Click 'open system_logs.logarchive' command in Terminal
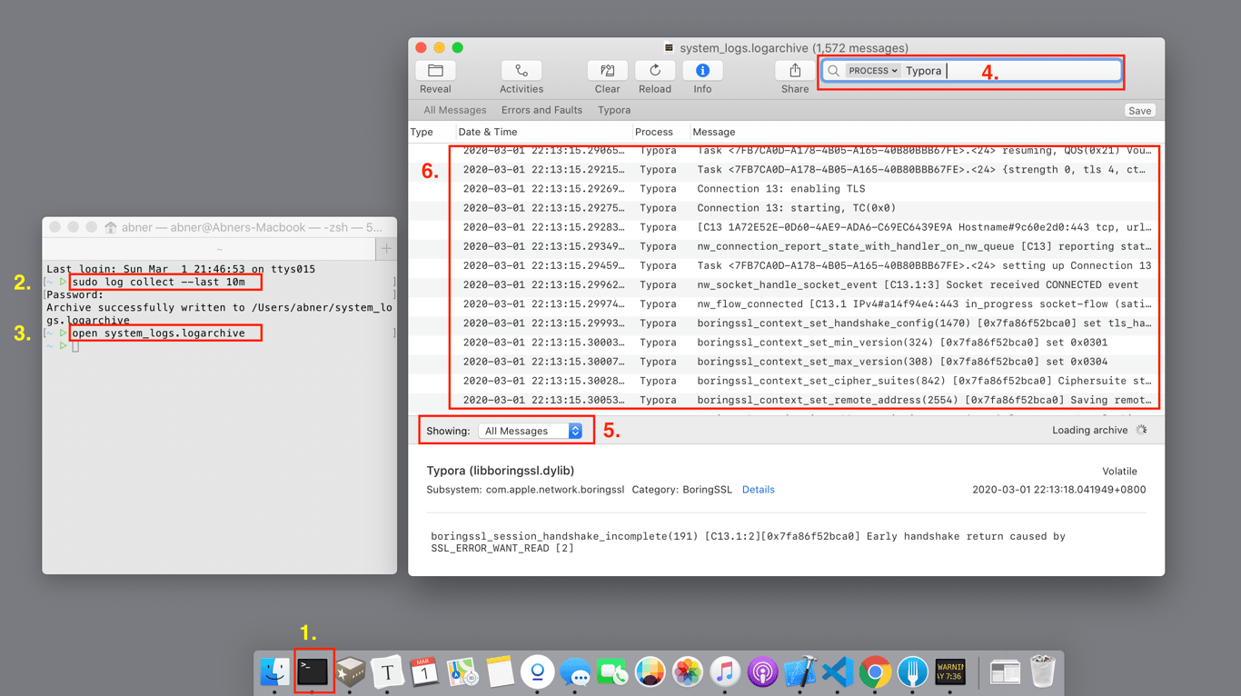Image resolution: width=1241 pixels, height=696 pixels. point(158,333)
